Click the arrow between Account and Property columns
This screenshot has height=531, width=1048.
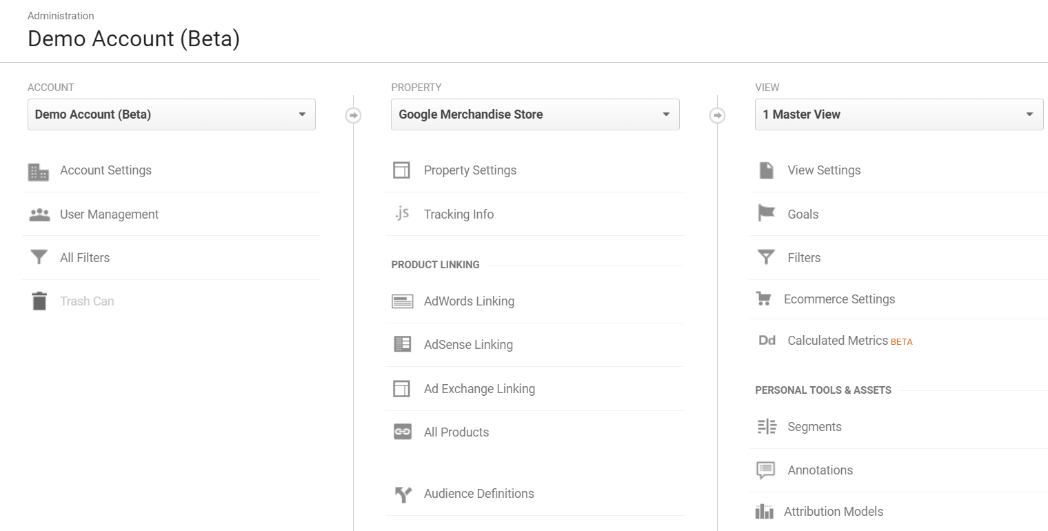pyautogui.click(x=353, y=115)
